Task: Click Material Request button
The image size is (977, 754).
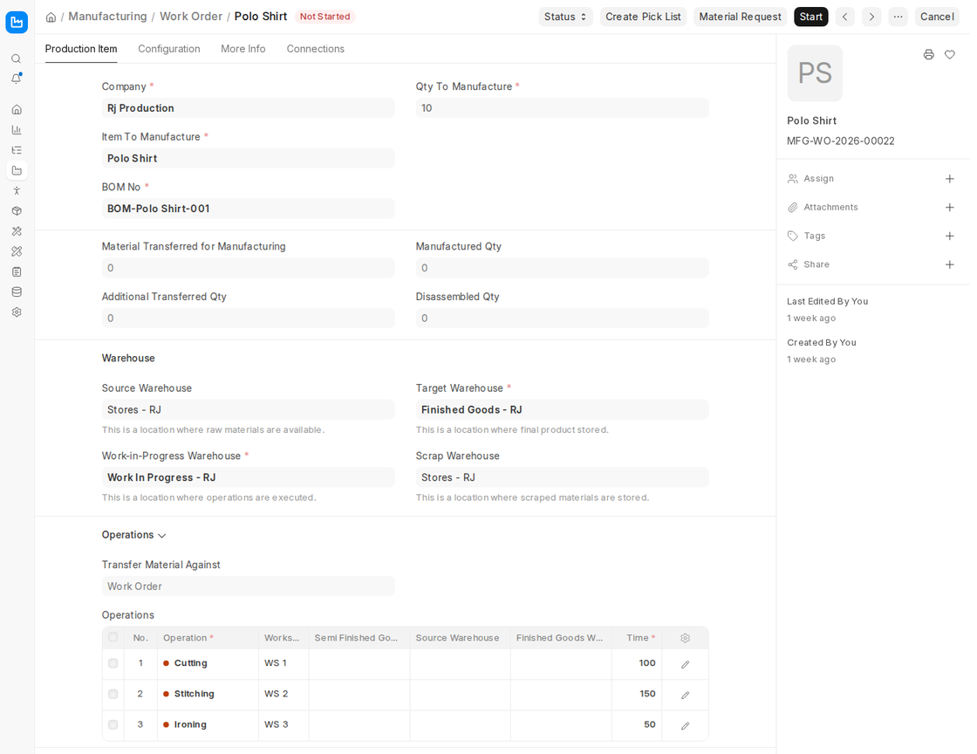Action: coord(741,17)
